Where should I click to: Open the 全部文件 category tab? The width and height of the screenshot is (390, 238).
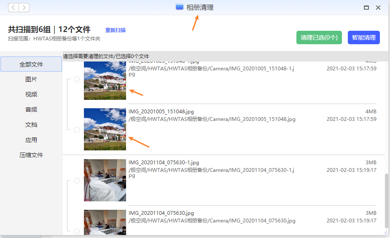31,64
